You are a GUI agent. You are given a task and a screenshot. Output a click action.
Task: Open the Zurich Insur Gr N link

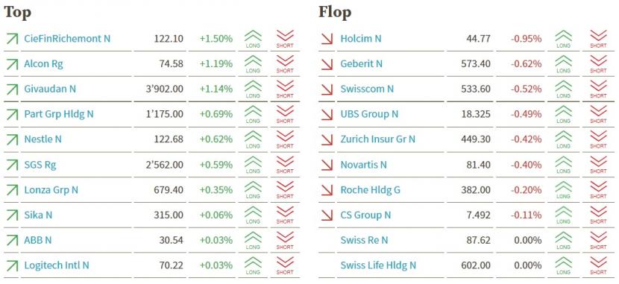378,139
